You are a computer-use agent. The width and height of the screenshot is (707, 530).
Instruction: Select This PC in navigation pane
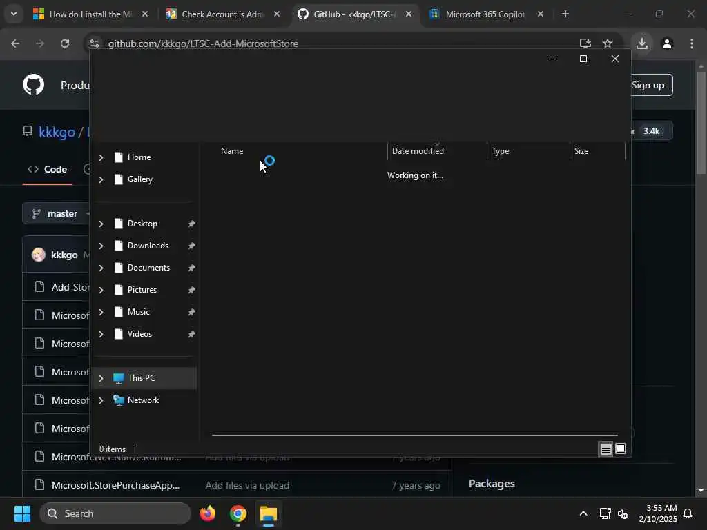(144, 378)
